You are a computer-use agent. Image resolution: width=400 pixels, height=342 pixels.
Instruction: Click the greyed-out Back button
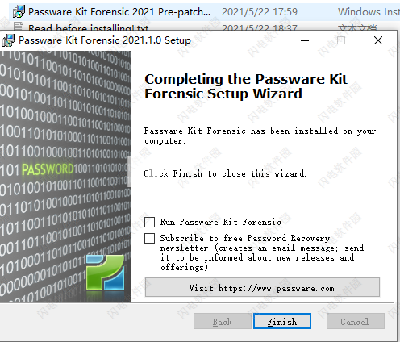click(223, 321)
